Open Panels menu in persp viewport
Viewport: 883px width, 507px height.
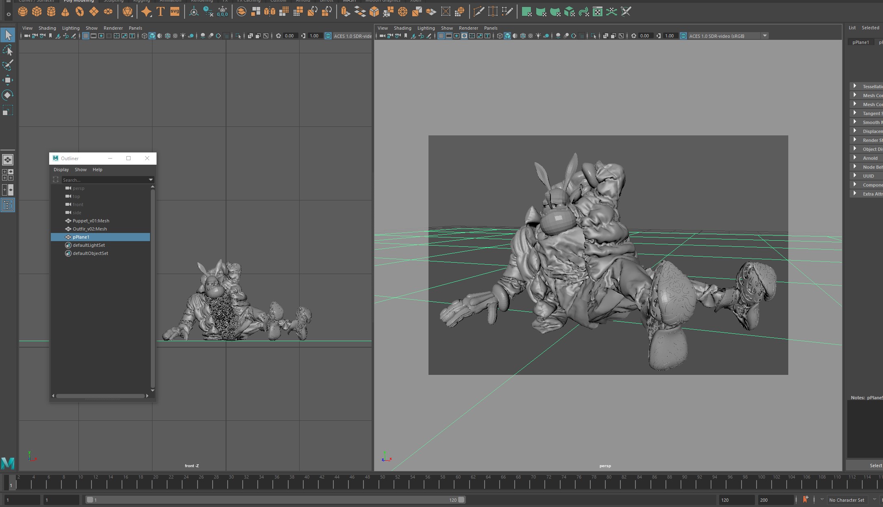[x=491, y=28]
